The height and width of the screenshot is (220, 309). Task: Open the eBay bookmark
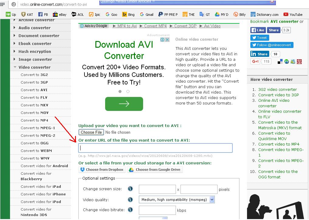60,14
